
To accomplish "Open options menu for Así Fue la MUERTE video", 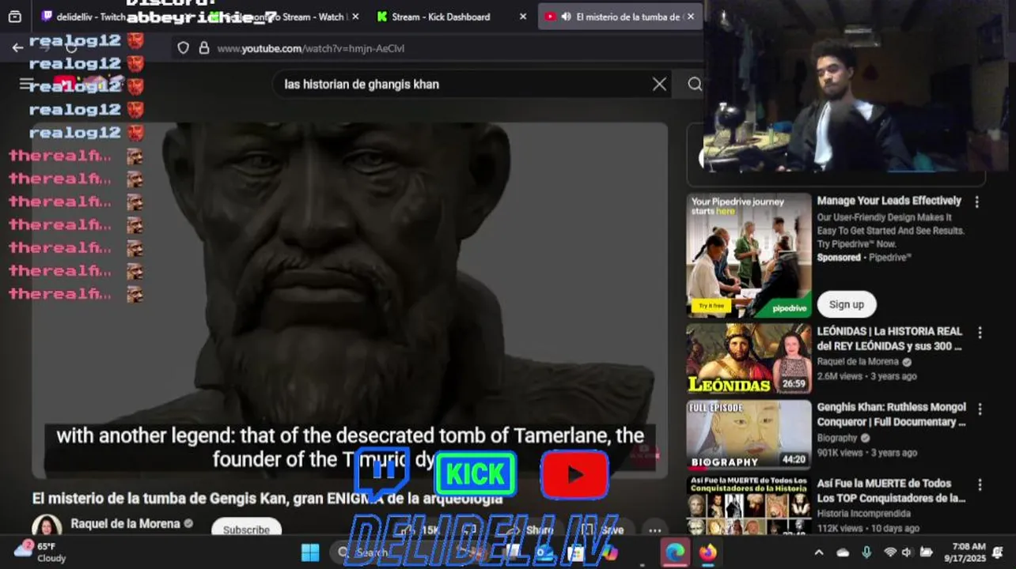I will [980, 484].
